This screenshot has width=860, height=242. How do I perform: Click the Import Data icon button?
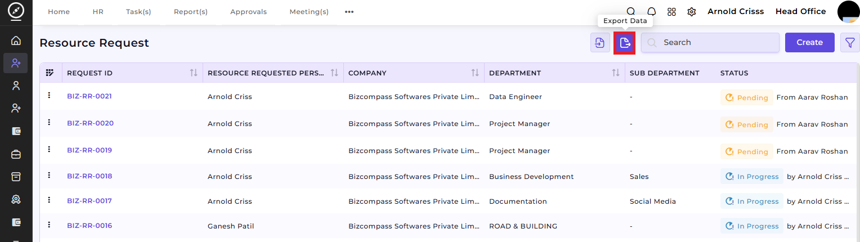(x=600, y=42)
